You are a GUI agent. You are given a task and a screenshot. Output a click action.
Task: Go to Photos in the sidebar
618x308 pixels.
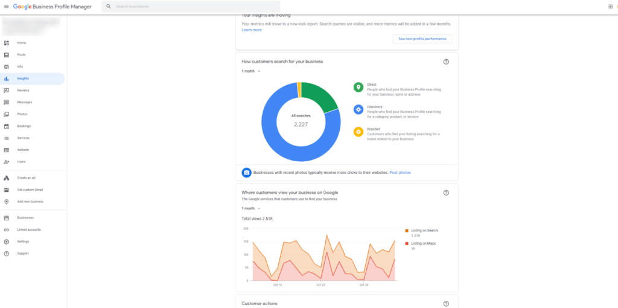pyautogui.click(x=22, y=114)
